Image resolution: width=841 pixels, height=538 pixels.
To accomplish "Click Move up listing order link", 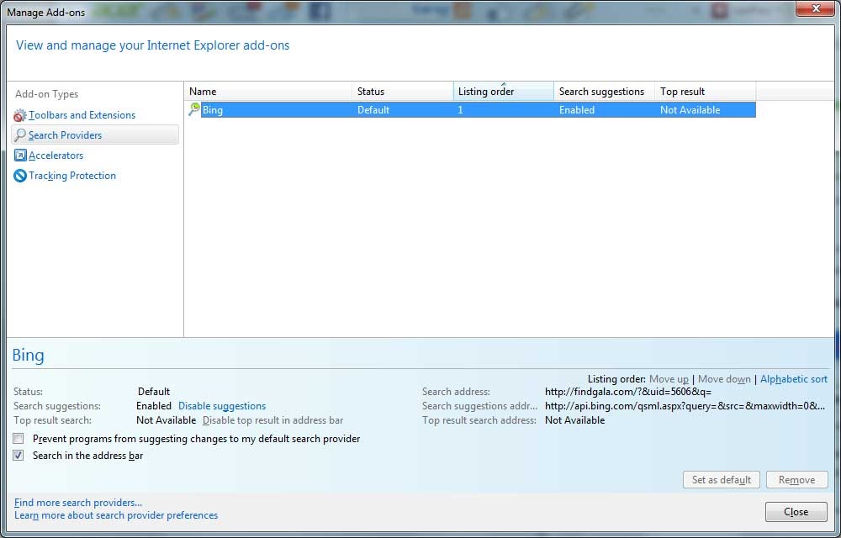I will click(x=669, y=379).
